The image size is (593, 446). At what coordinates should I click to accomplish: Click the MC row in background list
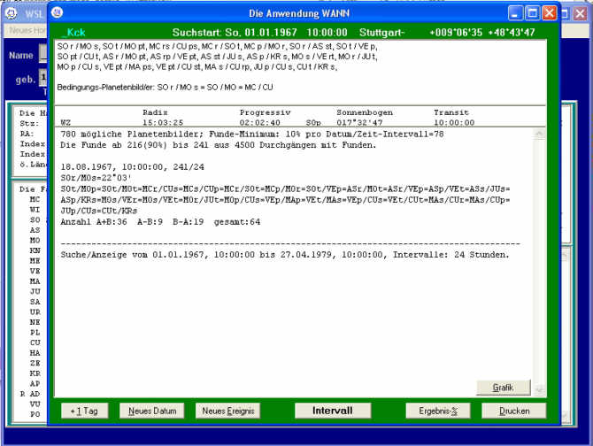[35, 199]
